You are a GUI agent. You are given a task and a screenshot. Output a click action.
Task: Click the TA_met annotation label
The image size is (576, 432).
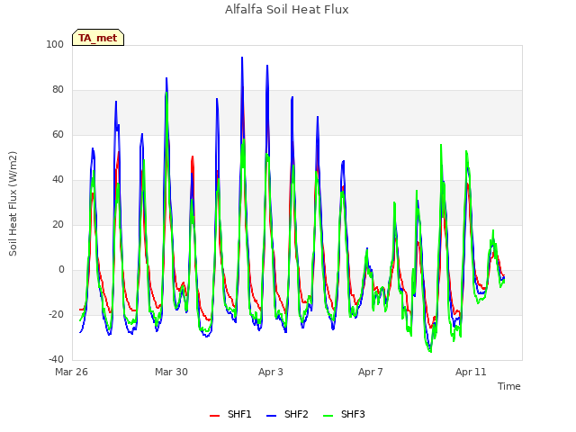(x=98, y=38)
